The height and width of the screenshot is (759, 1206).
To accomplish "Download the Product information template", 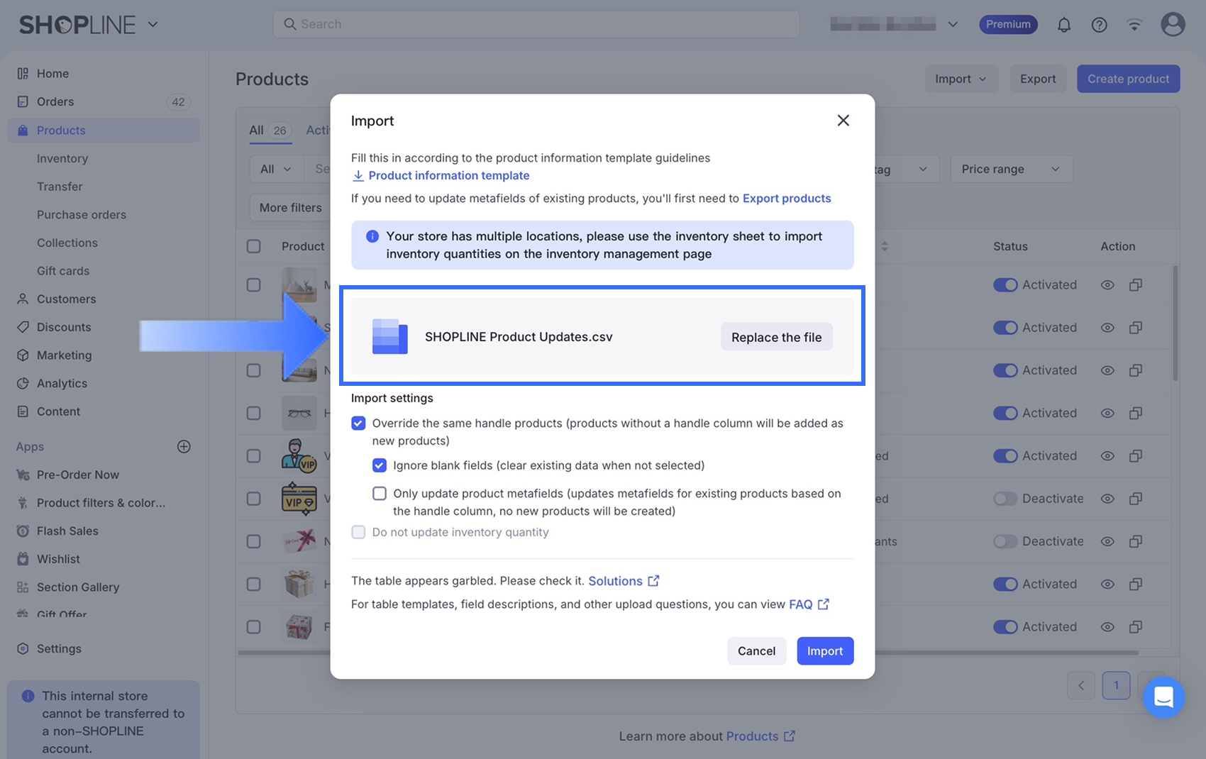I will [448, 175].
